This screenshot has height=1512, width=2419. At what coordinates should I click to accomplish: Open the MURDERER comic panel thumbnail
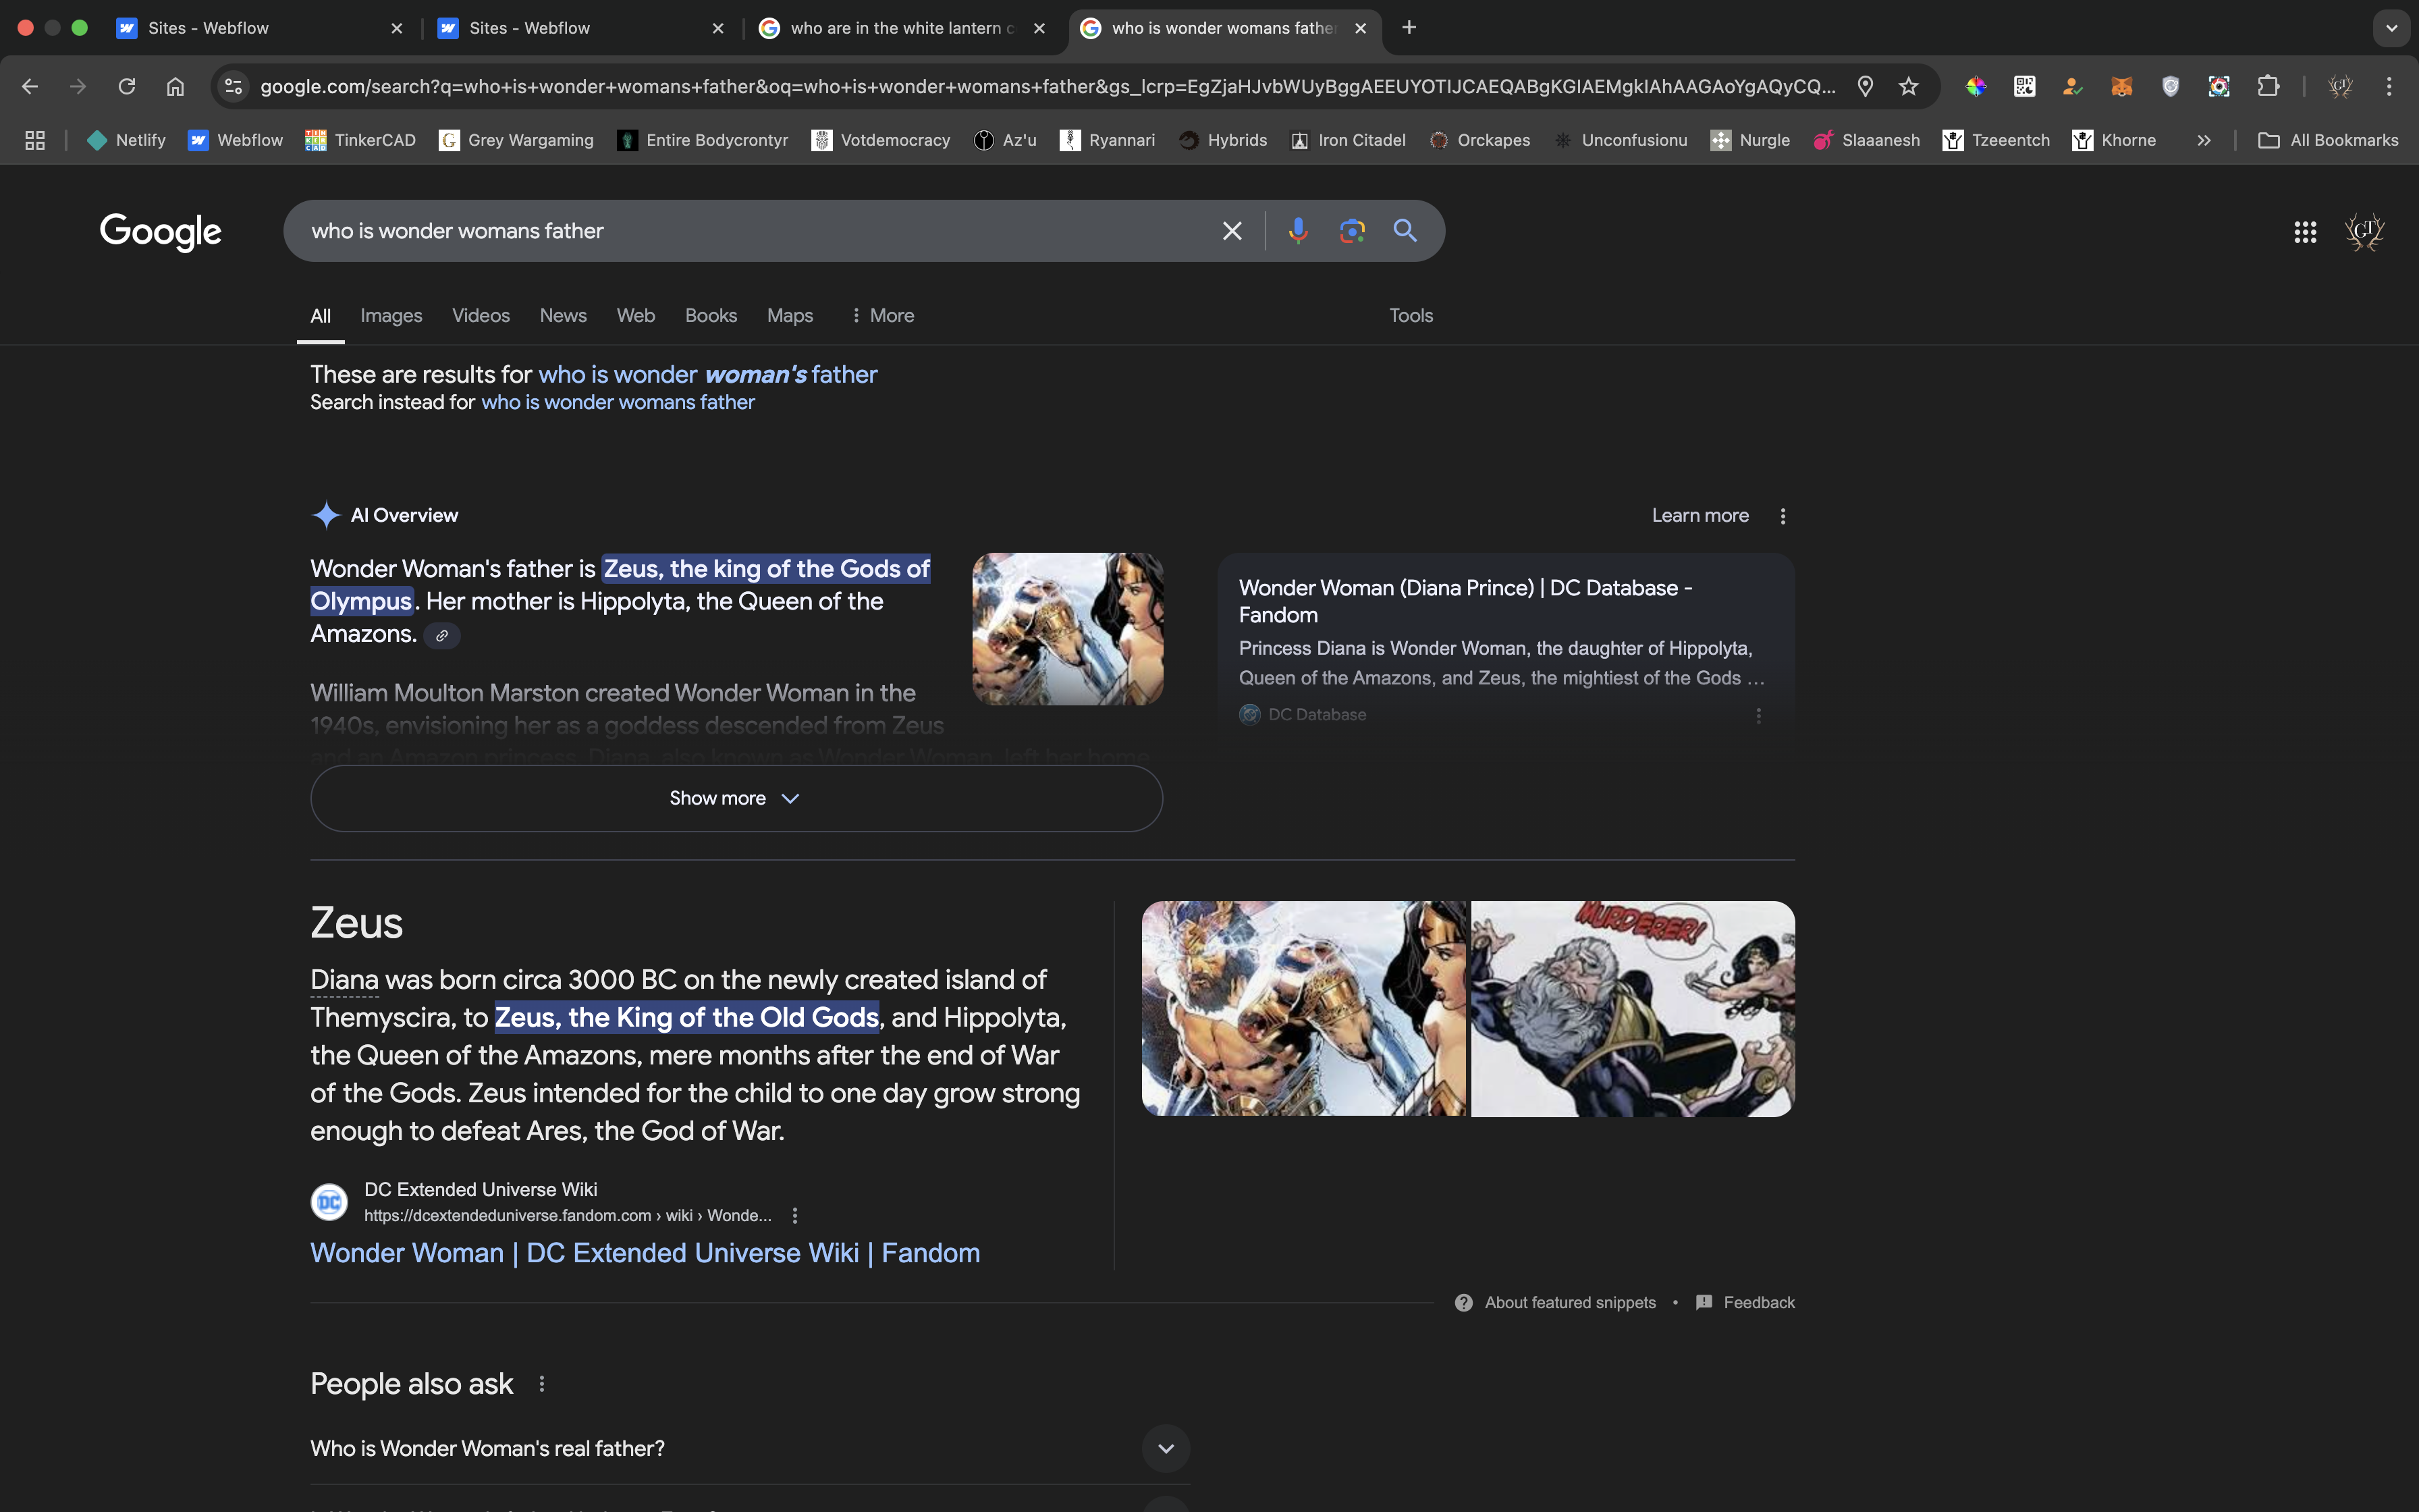click(1632, 1008)
